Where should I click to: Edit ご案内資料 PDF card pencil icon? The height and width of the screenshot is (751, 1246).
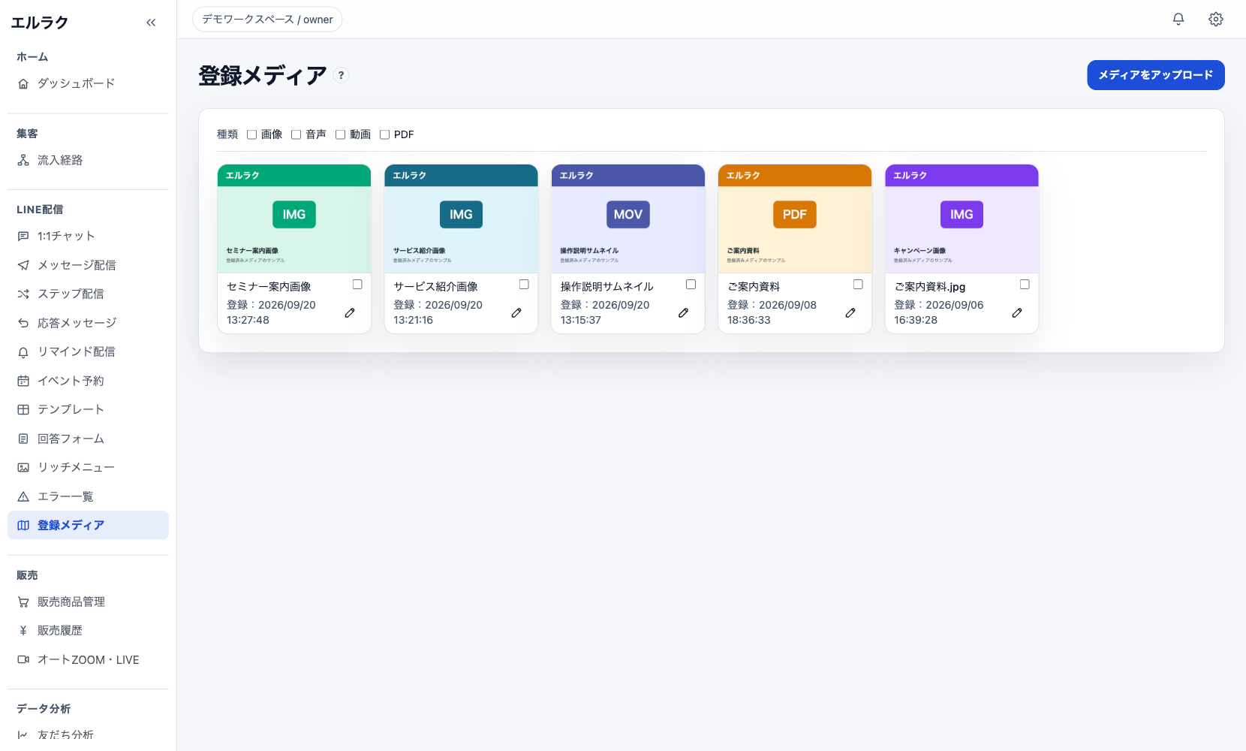(x=850, y=312)
